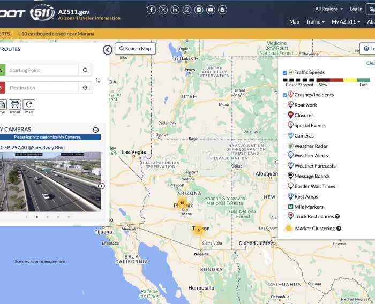The image size is (375, 304).
Task: Click the green Fast legend swatch
Action: 364,80
